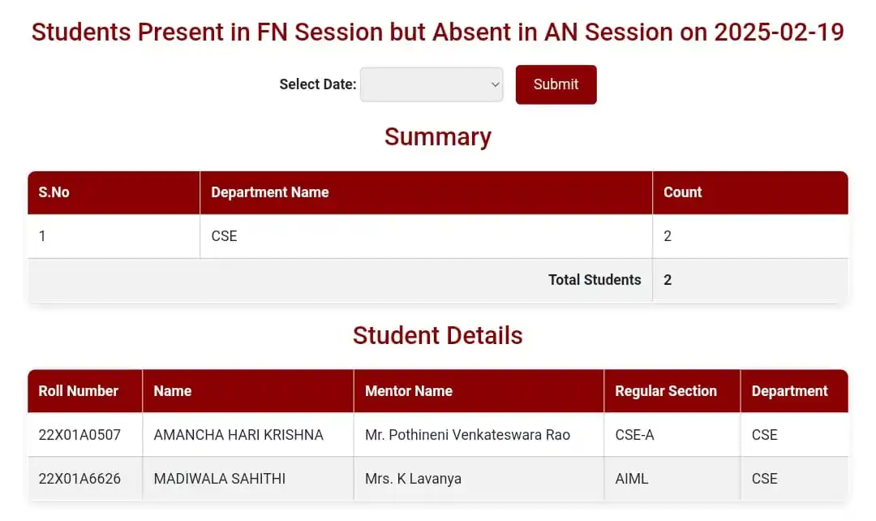This screenshot has height=521, width=876.
Task: Select roll number 22X01A0507
Action: pos(79,435)
